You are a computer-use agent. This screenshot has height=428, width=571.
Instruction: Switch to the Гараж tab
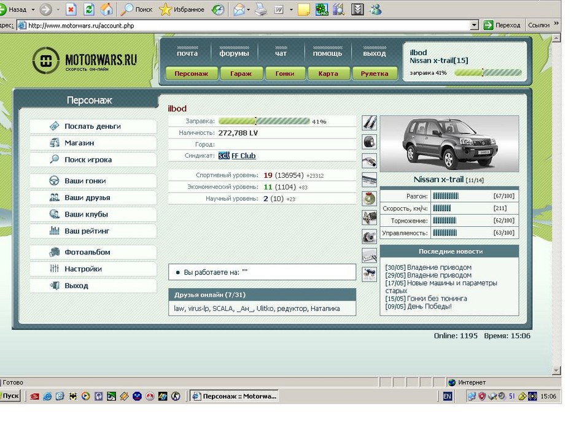click(x=241, y=74)
